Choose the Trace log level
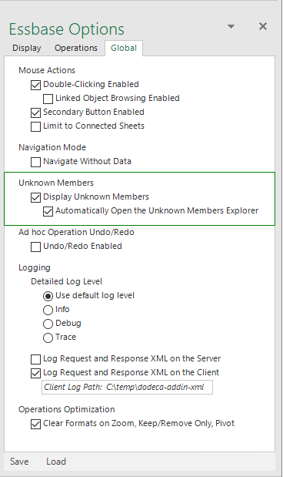Image resolution: width=283 pixels, height=477 pixels. pos(48,338)
